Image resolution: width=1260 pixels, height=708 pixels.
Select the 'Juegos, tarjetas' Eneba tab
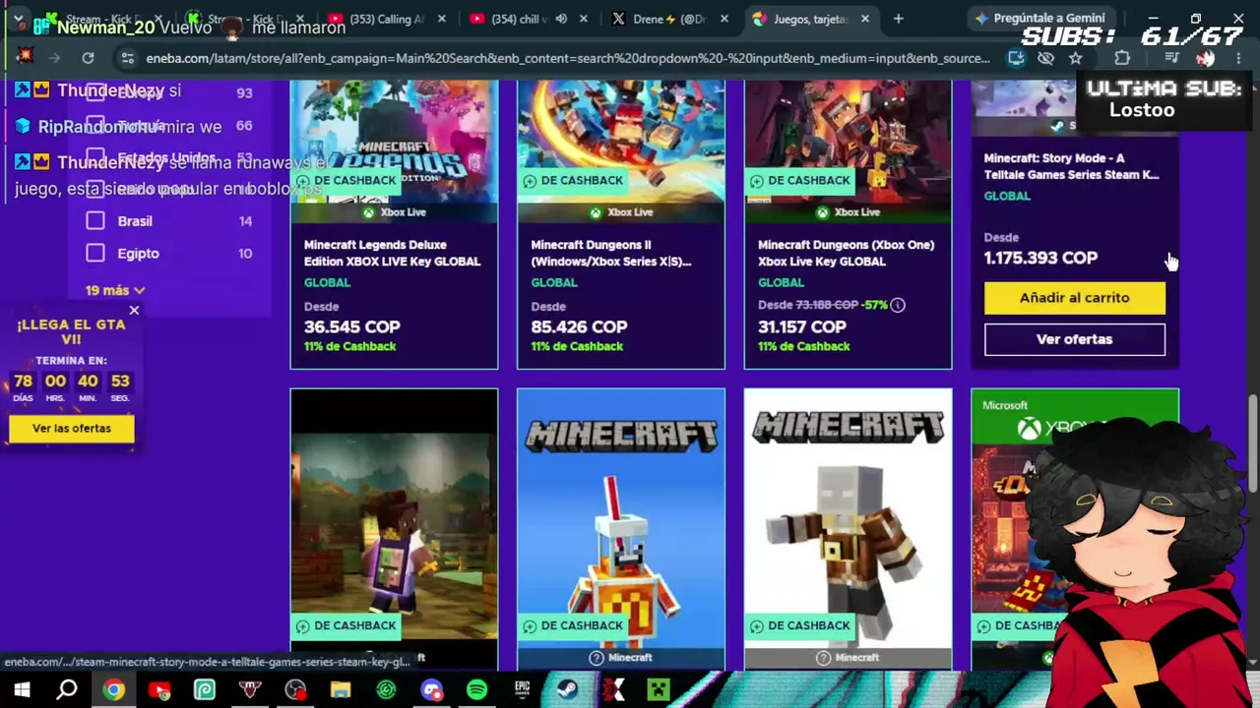(812, 19)
